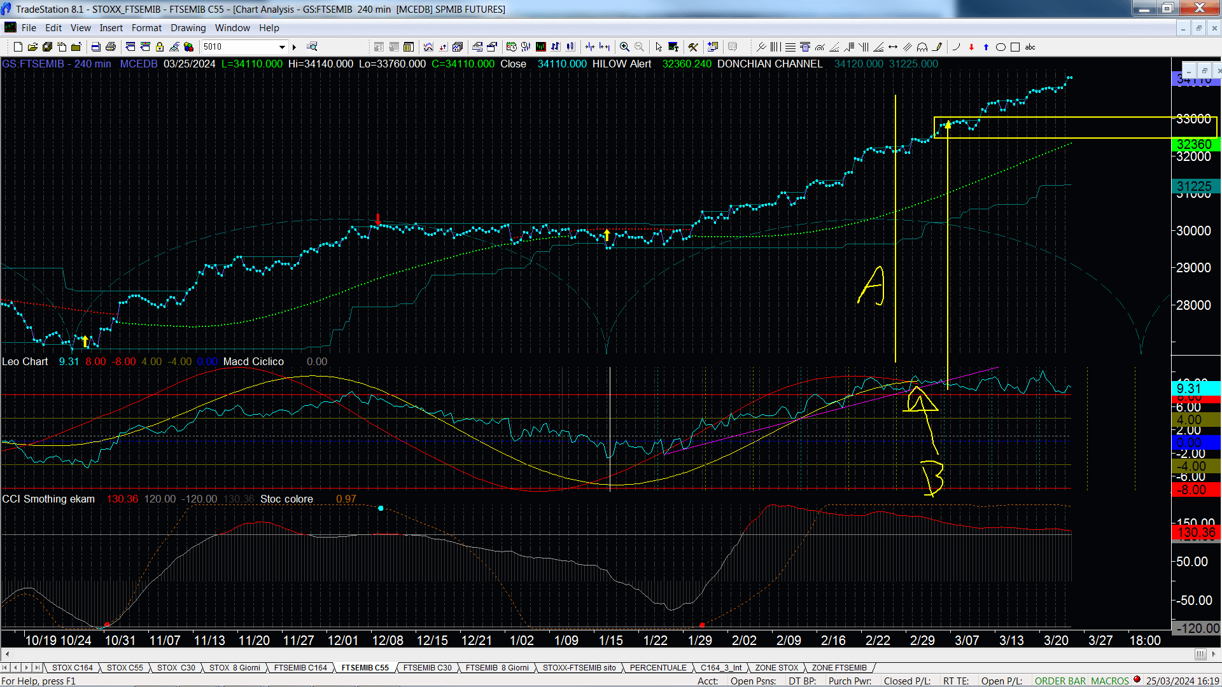The image size is (1222, 687).
Task: Switch to STOX C164 workspace tab
Action: point(72,668)
